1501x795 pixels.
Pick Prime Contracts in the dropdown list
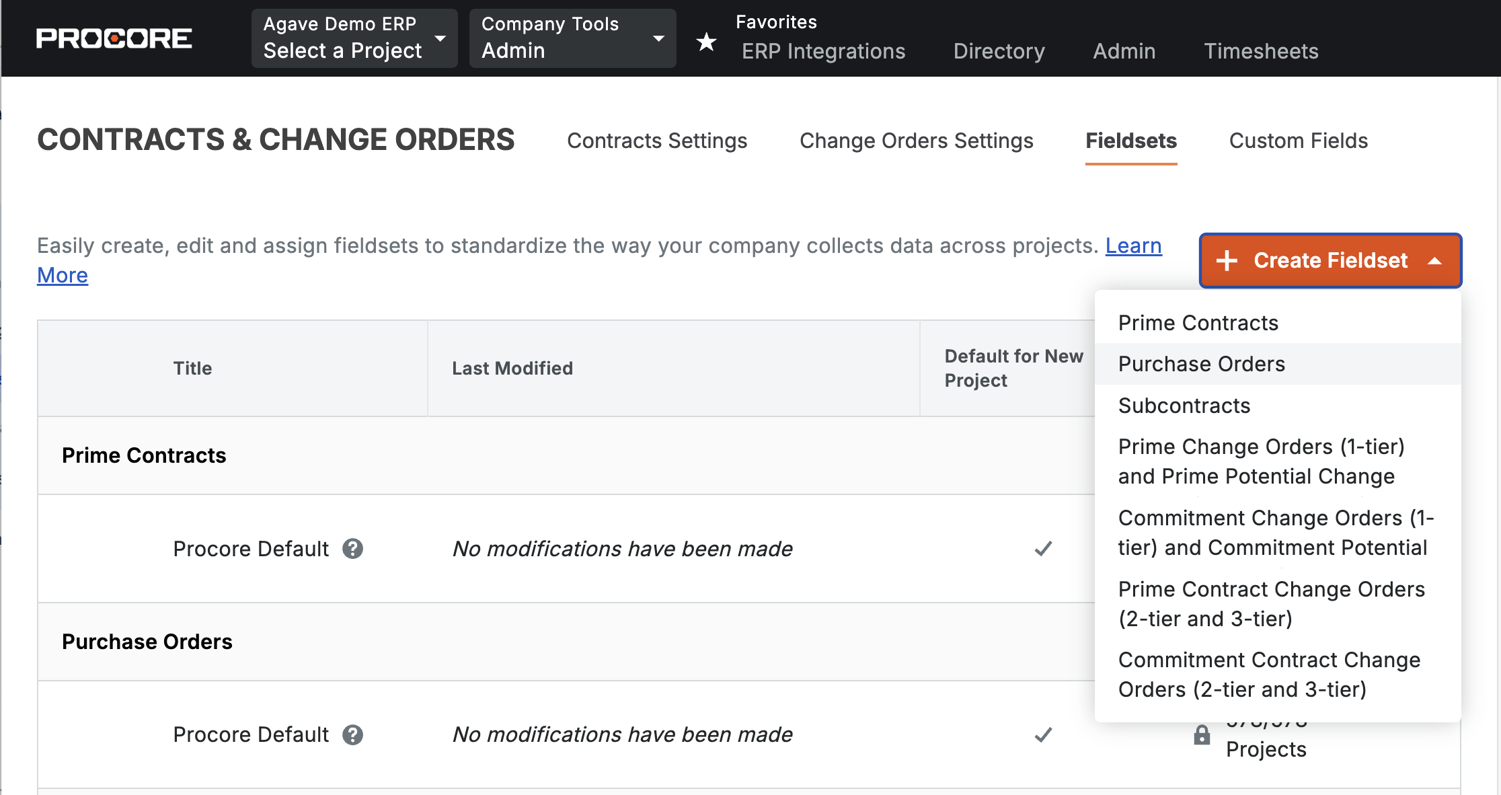point(1198,323)
